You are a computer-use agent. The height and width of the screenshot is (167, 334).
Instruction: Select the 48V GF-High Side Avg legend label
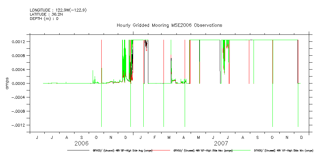tap(122, 150)
